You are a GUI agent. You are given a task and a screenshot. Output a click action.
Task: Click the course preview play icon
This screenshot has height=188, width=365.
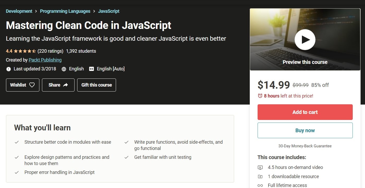pyautogui.click(x=305, y=39)
